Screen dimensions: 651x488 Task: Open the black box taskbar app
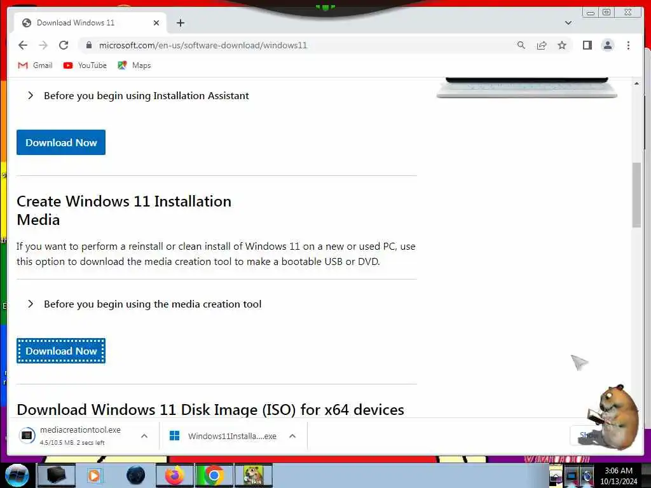click(57, 475)
